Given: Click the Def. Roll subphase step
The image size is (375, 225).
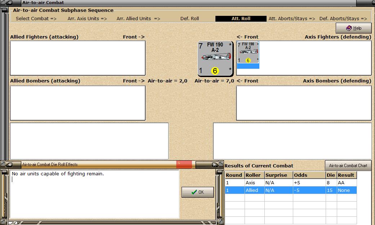Looking at the screenshot, I should tap(189, 19).
